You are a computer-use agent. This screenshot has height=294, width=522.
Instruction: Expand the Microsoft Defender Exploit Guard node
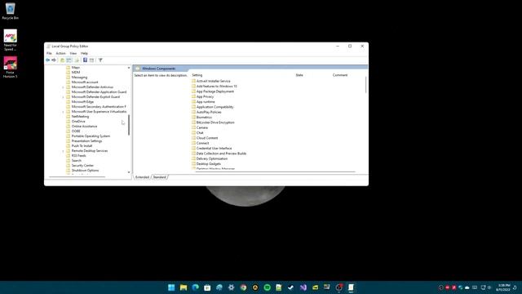64,97
